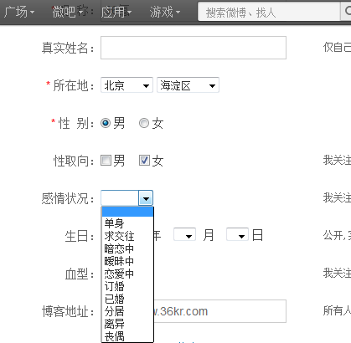Check the 男 orientation checkbox
Image resolution: width=351 pixels, height=343 pixels.
(106, 161)
